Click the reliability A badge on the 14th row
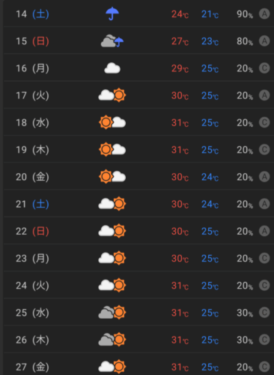Viewport: 274px width, 375px height. (264, 13)
